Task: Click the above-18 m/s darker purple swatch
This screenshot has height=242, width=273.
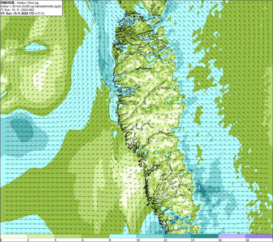Action: (x=259, y=236)
